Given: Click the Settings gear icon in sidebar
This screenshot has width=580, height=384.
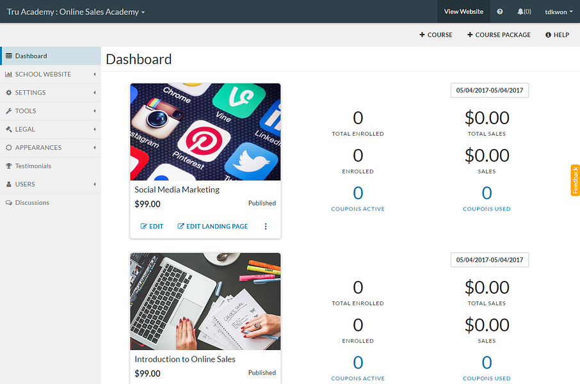Looking at the screenshot, I should click(9, 93).
